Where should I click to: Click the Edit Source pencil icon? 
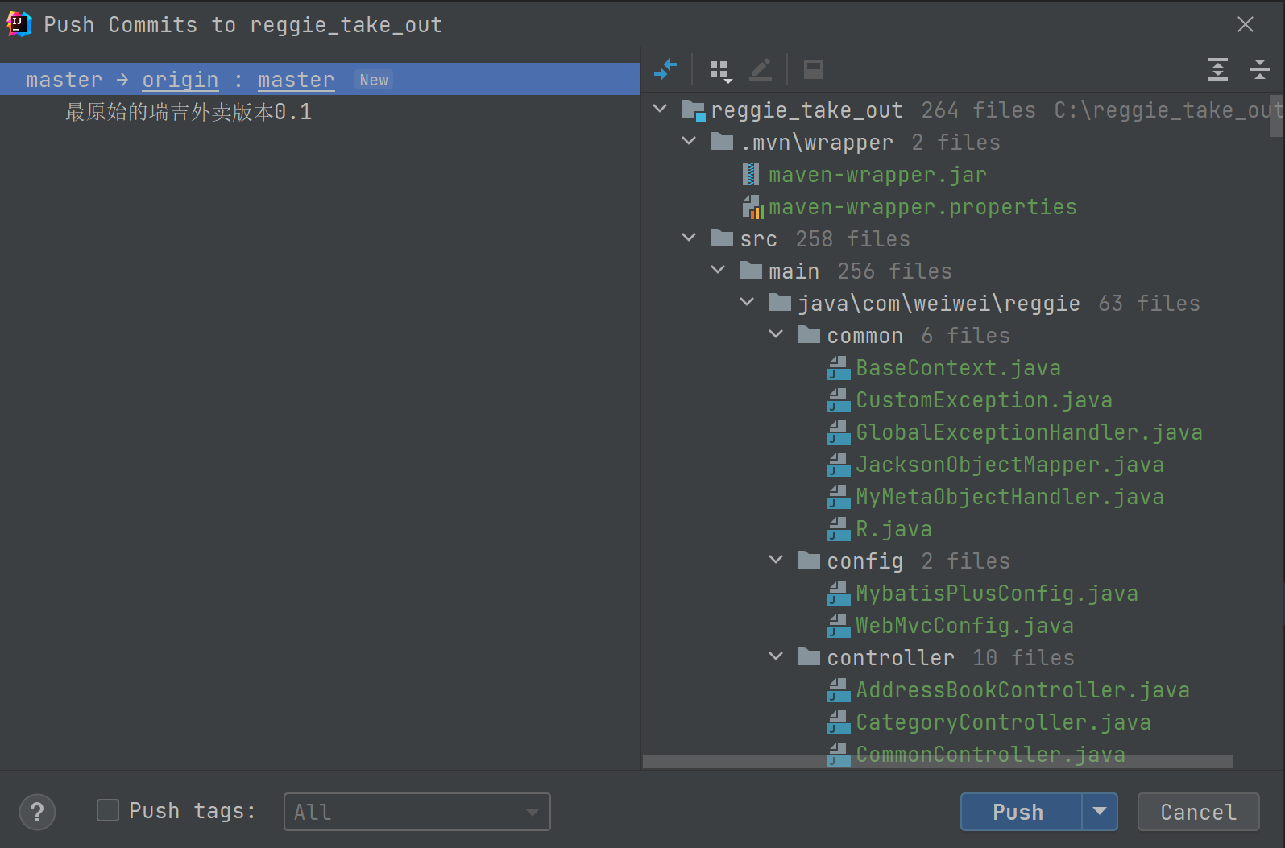coord(761,70)
